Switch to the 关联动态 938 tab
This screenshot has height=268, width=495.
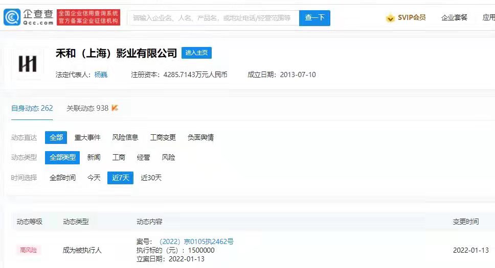click(87, 108)
